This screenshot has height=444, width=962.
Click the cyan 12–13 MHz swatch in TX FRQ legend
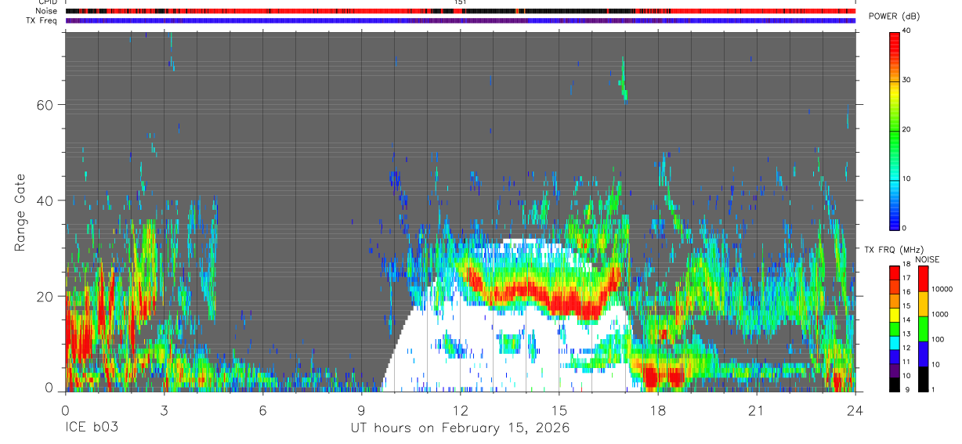tap(895, 343)
